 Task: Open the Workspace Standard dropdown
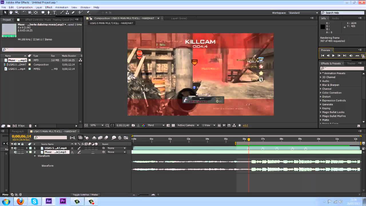[303, 13]
